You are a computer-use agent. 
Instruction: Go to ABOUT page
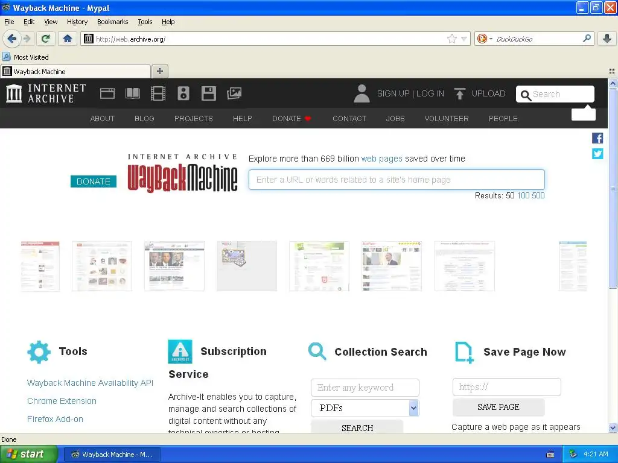pyautogui.click(x=103, y=119)
